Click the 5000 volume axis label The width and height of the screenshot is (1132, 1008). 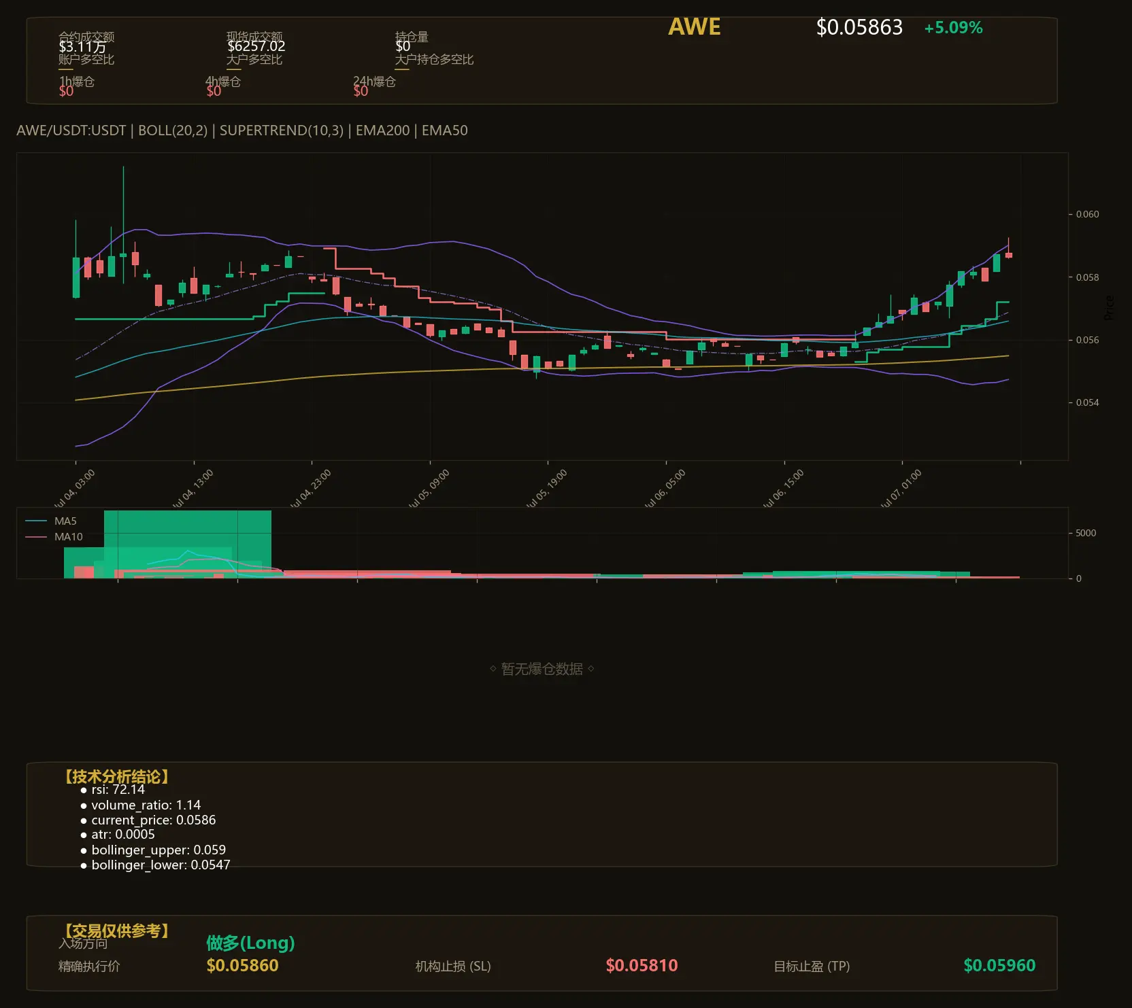[1086, 533]
